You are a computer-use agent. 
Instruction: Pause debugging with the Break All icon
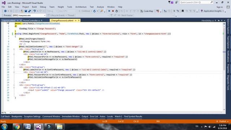click(109, 11)
